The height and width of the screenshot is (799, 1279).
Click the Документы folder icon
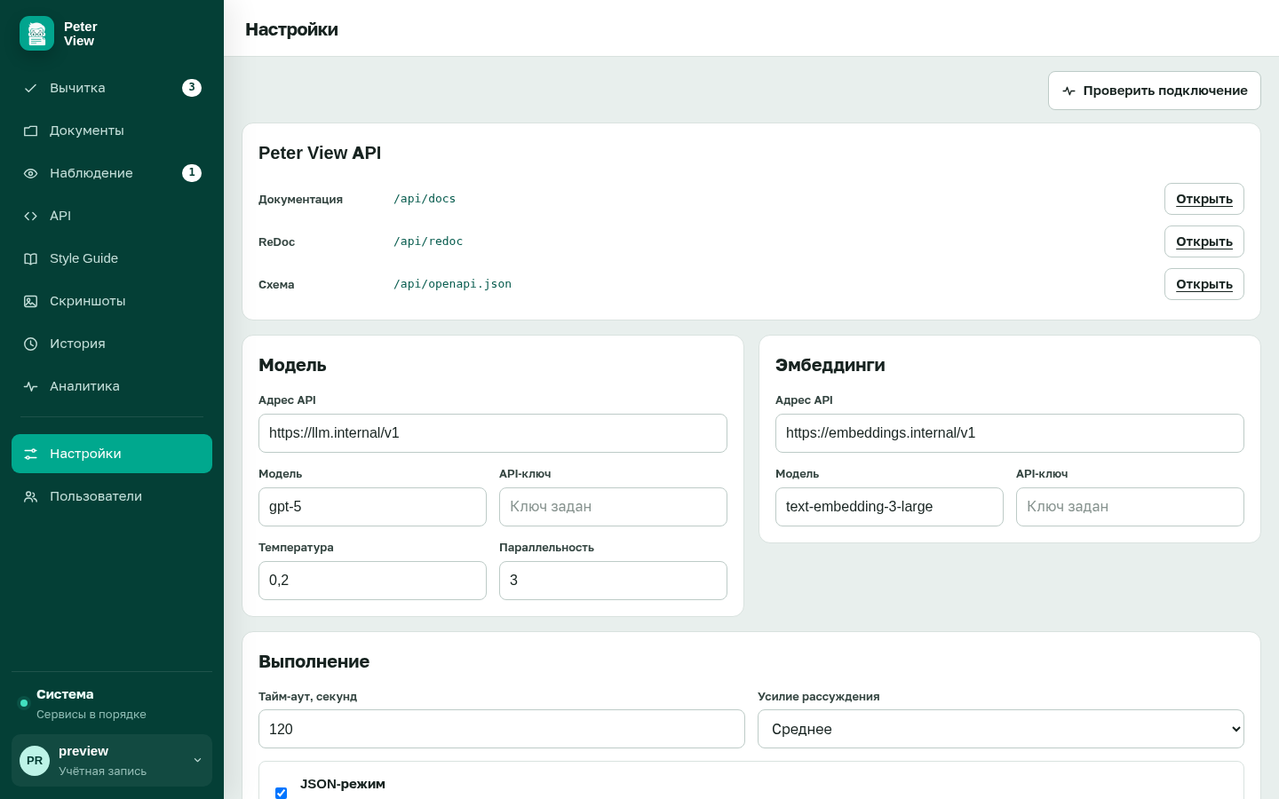pyautogui.click(x=30, y=131)
